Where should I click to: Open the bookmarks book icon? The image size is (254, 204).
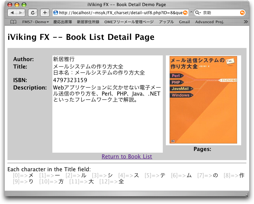point(13,22)
